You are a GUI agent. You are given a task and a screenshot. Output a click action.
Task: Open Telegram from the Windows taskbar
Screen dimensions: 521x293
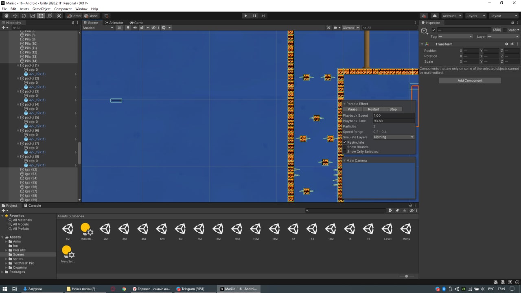pyautogui.click(x=193, y=289)
